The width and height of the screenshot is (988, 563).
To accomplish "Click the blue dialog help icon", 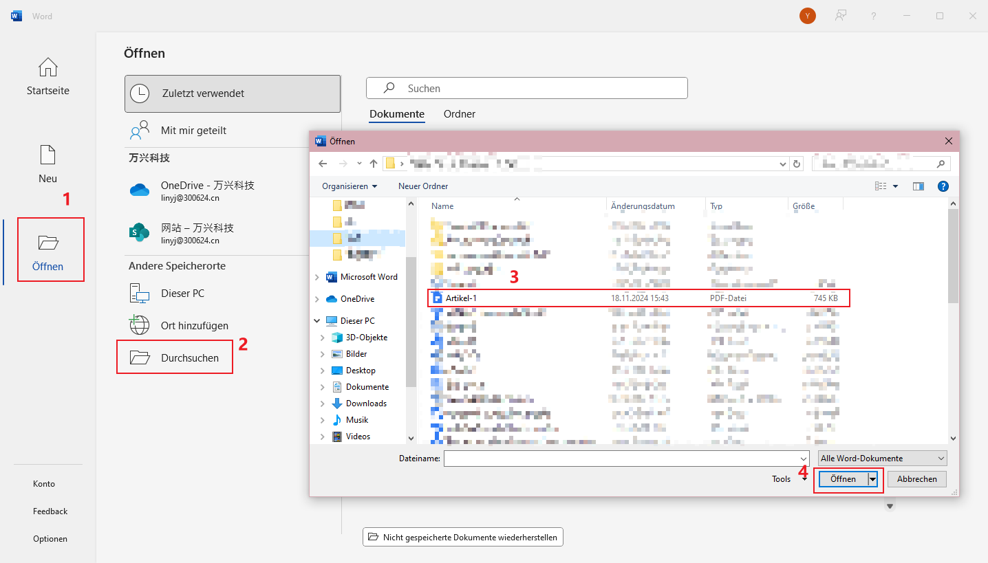I will point(943,186).
